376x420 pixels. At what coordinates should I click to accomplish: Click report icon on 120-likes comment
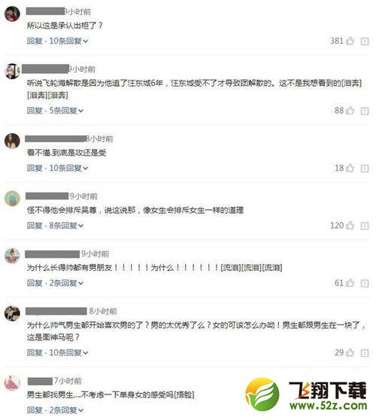point(365,226)
